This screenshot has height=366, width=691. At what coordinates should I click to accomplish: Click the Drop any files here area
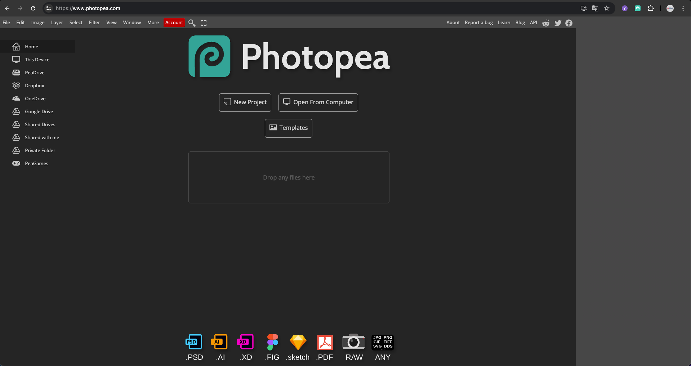click(289, 177)
